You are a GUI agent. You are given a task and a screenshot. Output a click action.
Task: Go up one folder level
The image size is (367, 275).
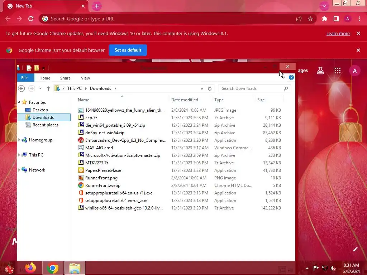(48, 88)
